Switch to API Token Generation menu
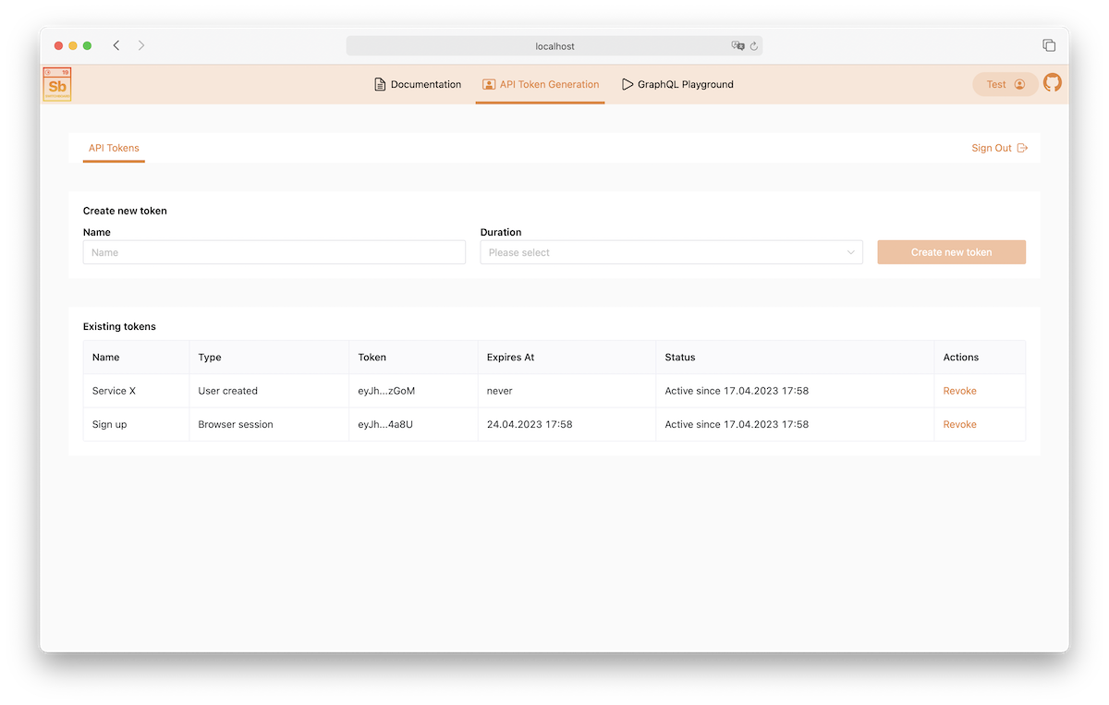This screenshot has height=705, width=1109. pyautogui.click(x=541, y=84)
